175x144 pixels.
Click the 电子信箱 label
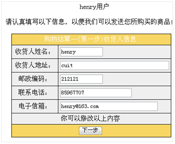[x=33, y=106]
